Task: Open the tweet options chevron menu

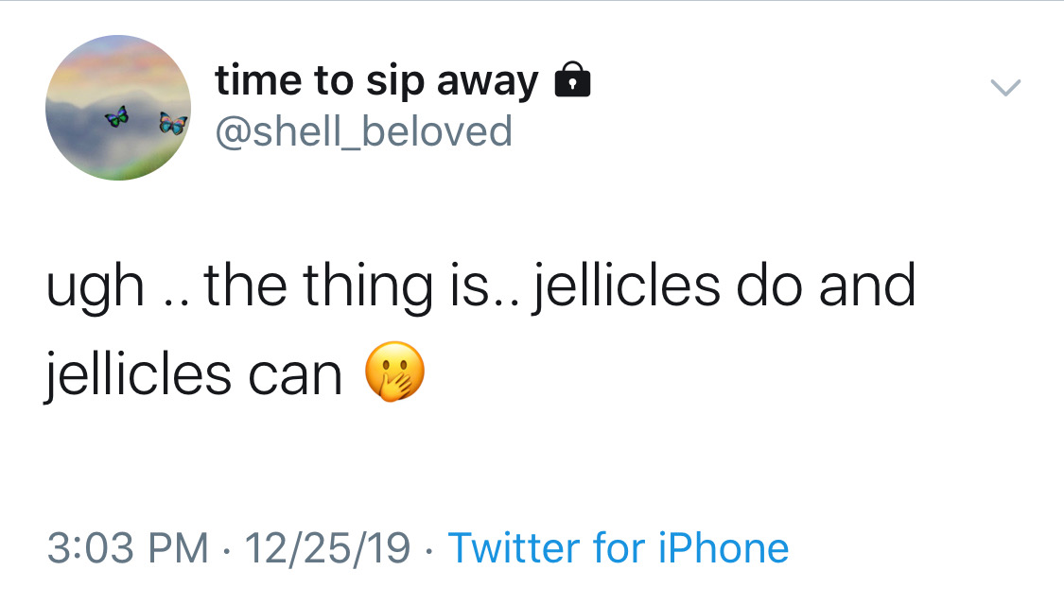Action: point(1005,88)
